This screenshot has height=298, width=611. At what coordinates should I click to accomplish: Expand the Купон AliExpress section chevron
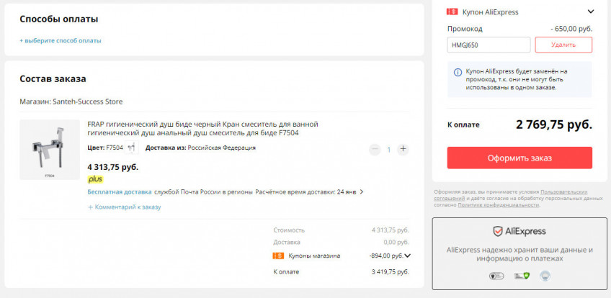point(591,12)
